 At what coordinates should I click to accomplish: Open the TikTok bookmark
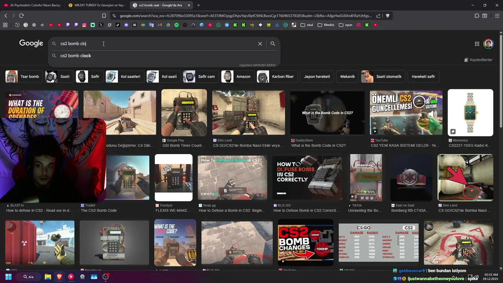pyautogui.click(x=118, y=25)
